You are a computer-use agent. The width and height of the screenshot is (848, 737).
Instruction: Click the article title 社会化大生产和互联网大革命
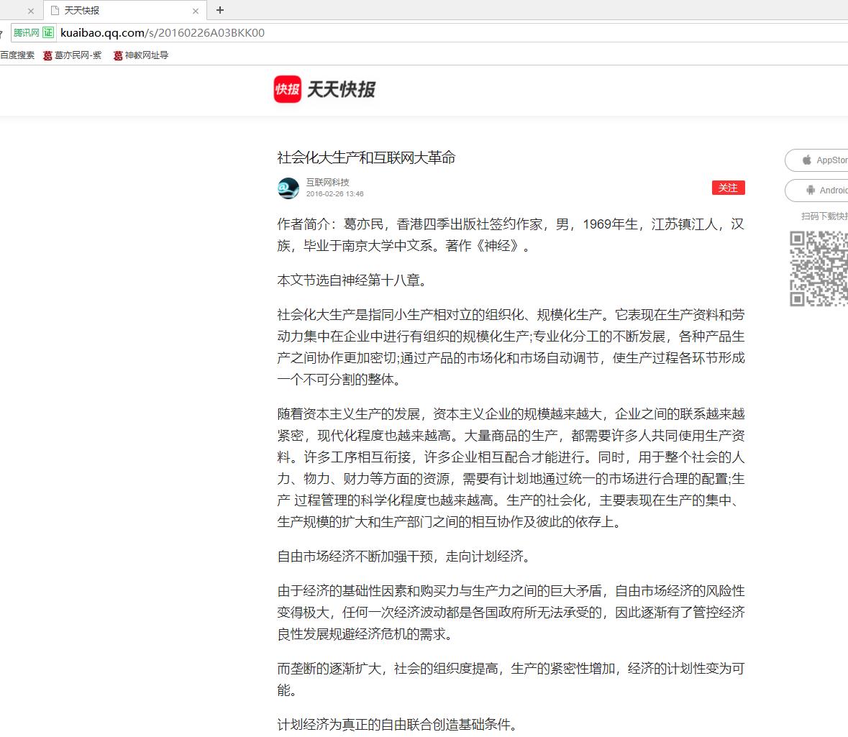pos(366,157)
